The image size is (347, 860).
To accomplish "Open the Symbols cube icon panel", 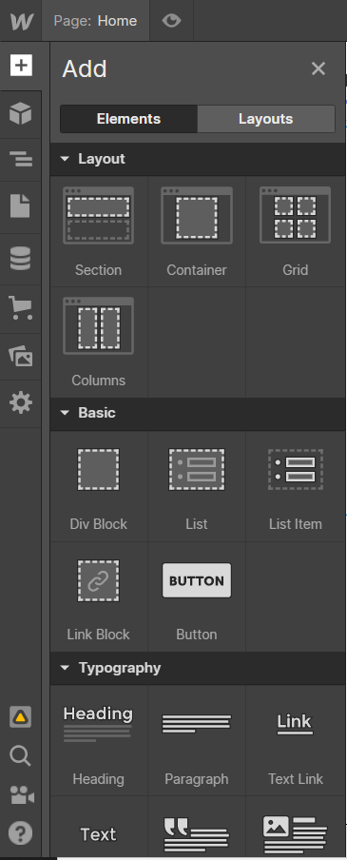I will [20, 114].
